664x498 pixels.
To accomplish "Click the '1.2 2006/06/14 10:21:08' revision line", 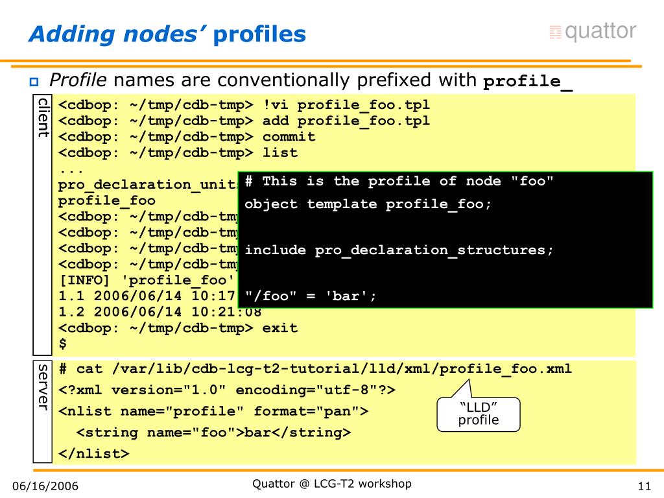I will [x=160, y=312].
